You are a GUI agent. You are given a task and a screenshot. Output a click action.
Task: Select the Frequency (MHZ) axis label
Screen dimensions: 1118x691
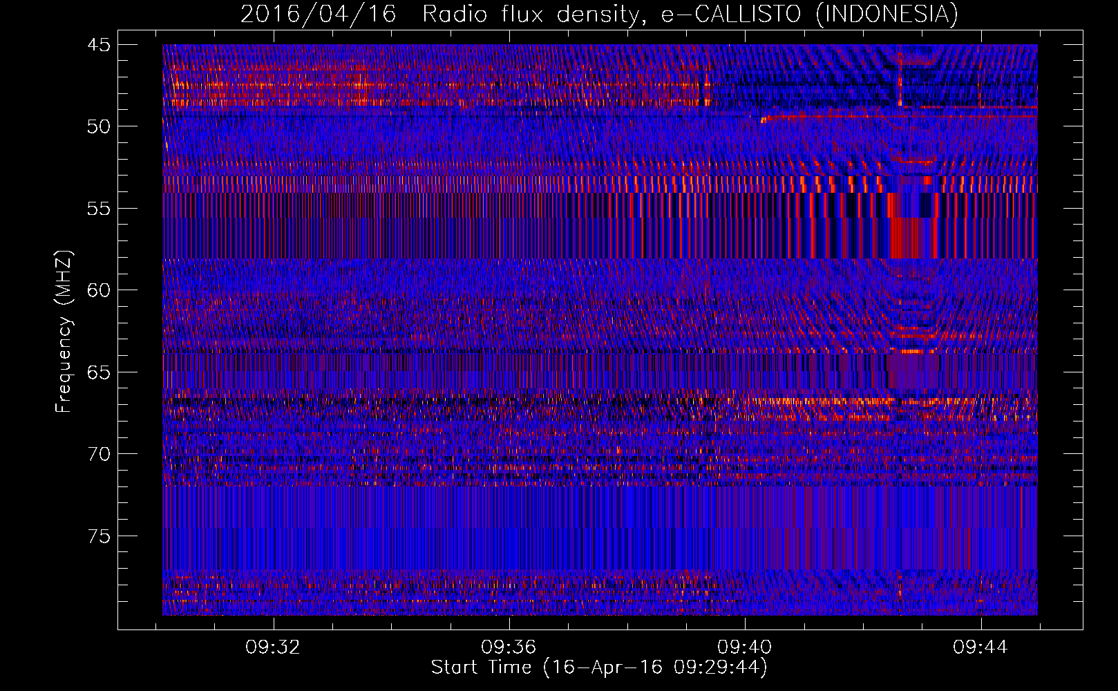pos(64,332)
